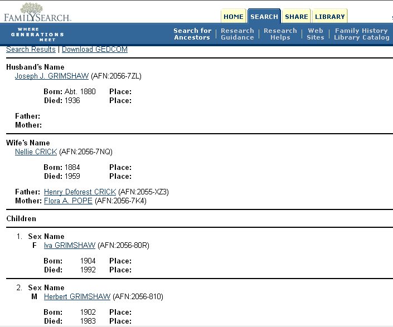Screen dimensions: 393x327
Task: Click the Children section heading
Action: 21,218
